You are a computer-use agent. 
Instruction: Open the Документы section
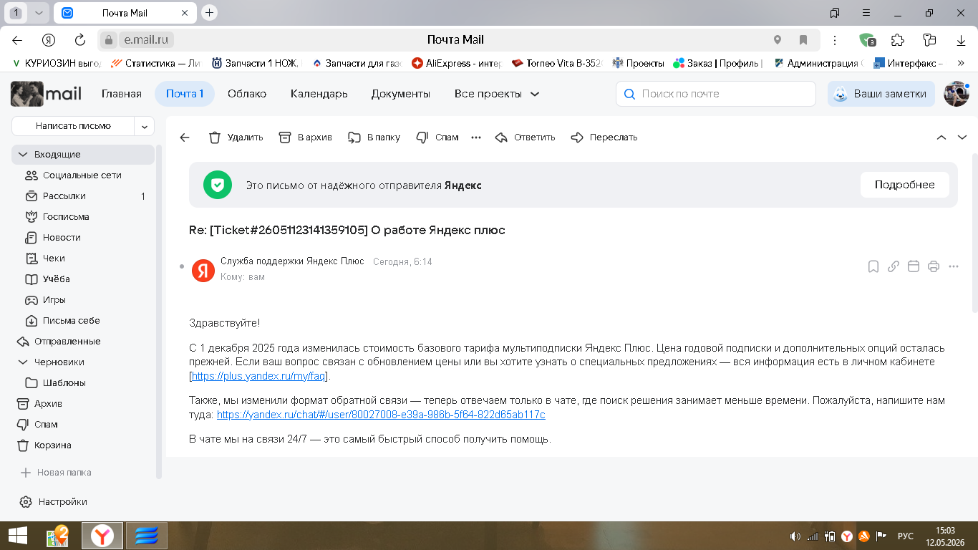(x=401, y=94)
